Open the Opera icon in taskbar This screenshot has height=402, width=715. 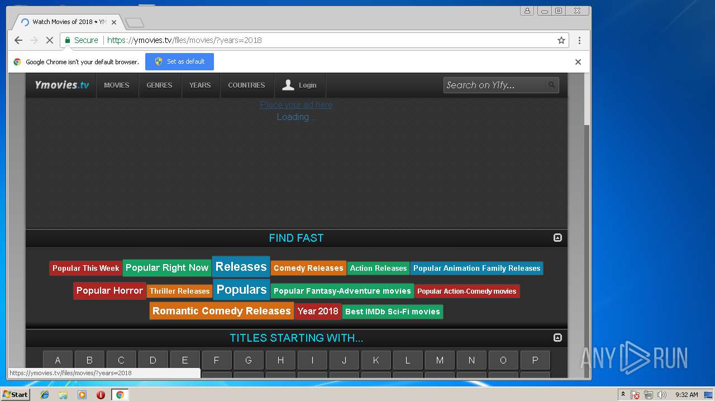(101, 395)
